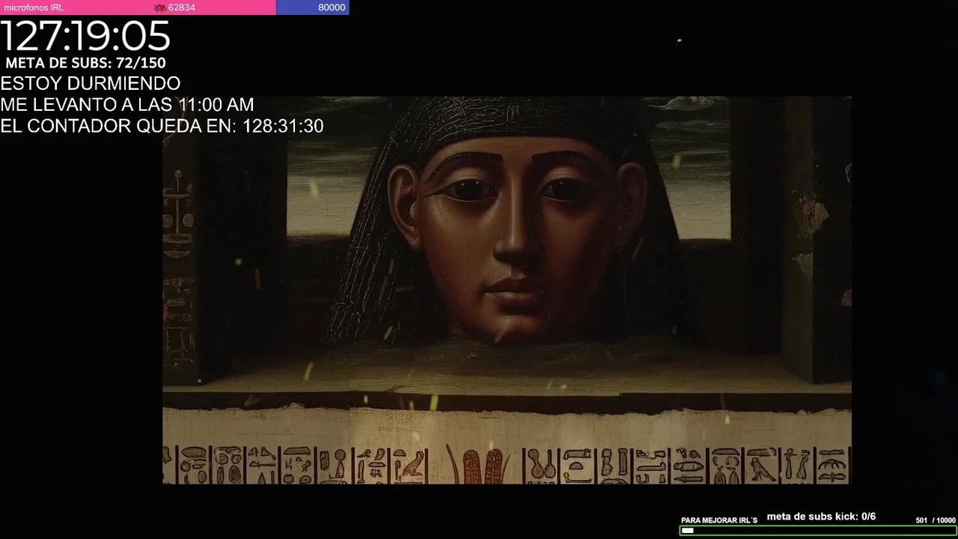Click "meta de subs kick: 0/6" text
958x539 pixels.
[x=821, y=517]
